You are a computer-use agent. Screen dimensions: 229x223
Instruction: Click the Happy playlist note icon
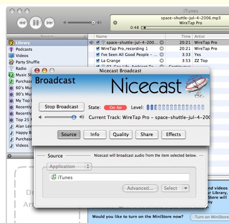click(x=11, y=133)
